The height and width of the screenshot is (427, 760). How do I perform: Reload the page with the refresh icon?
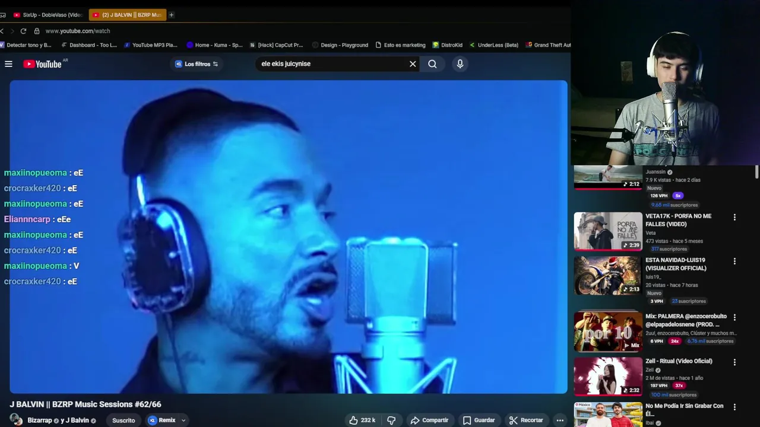[x=23, y=31]
